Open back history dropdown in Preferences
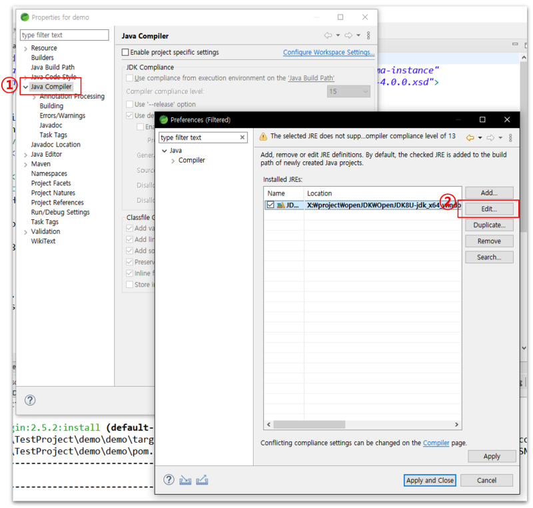The image size is (533, 508). (x=480, y=138)
